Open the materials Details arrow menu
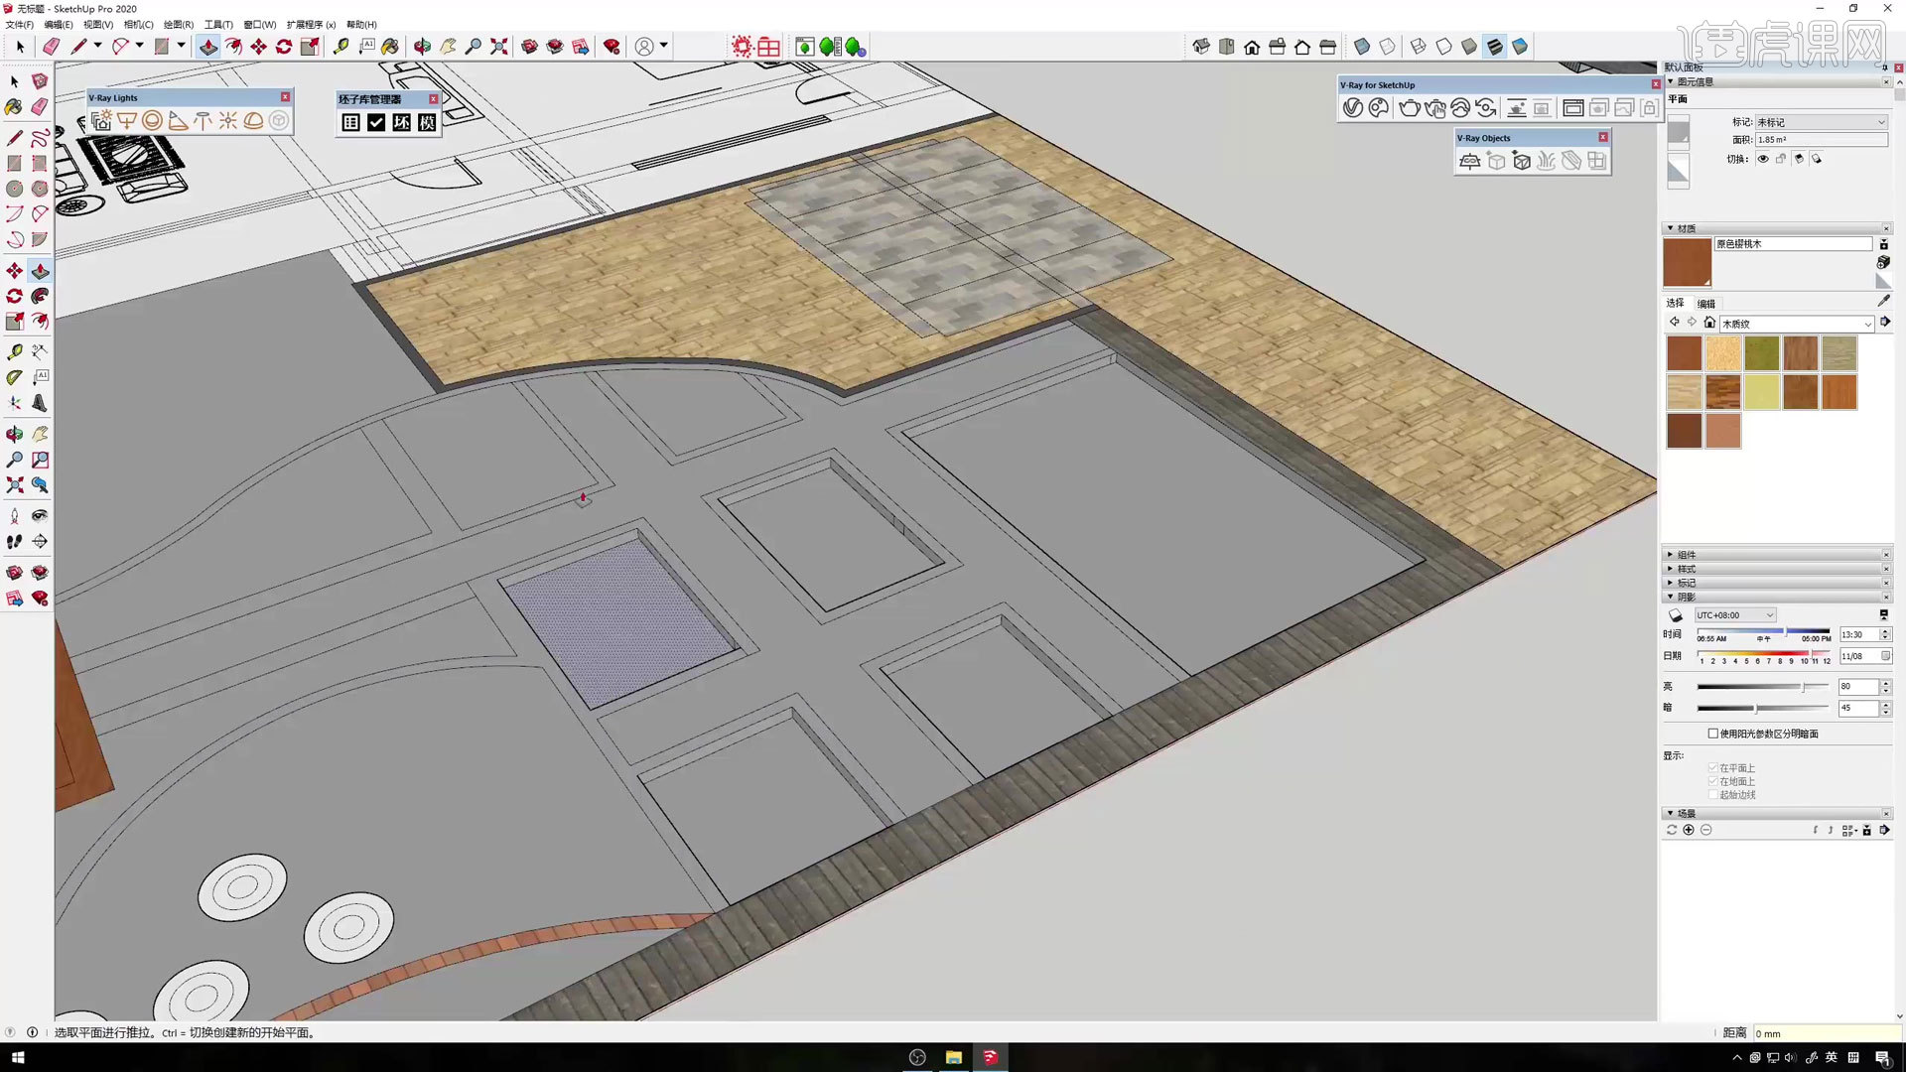The width and height of the screenshot is (1906, 1072). tap(1885, 323)
